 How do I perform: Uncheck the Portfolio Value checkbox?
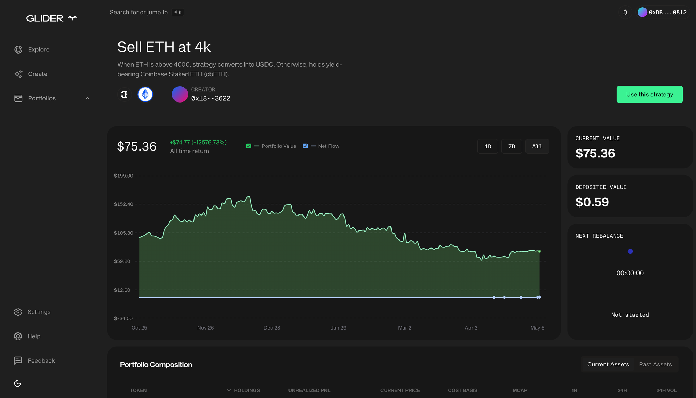[x=248, y=146]
